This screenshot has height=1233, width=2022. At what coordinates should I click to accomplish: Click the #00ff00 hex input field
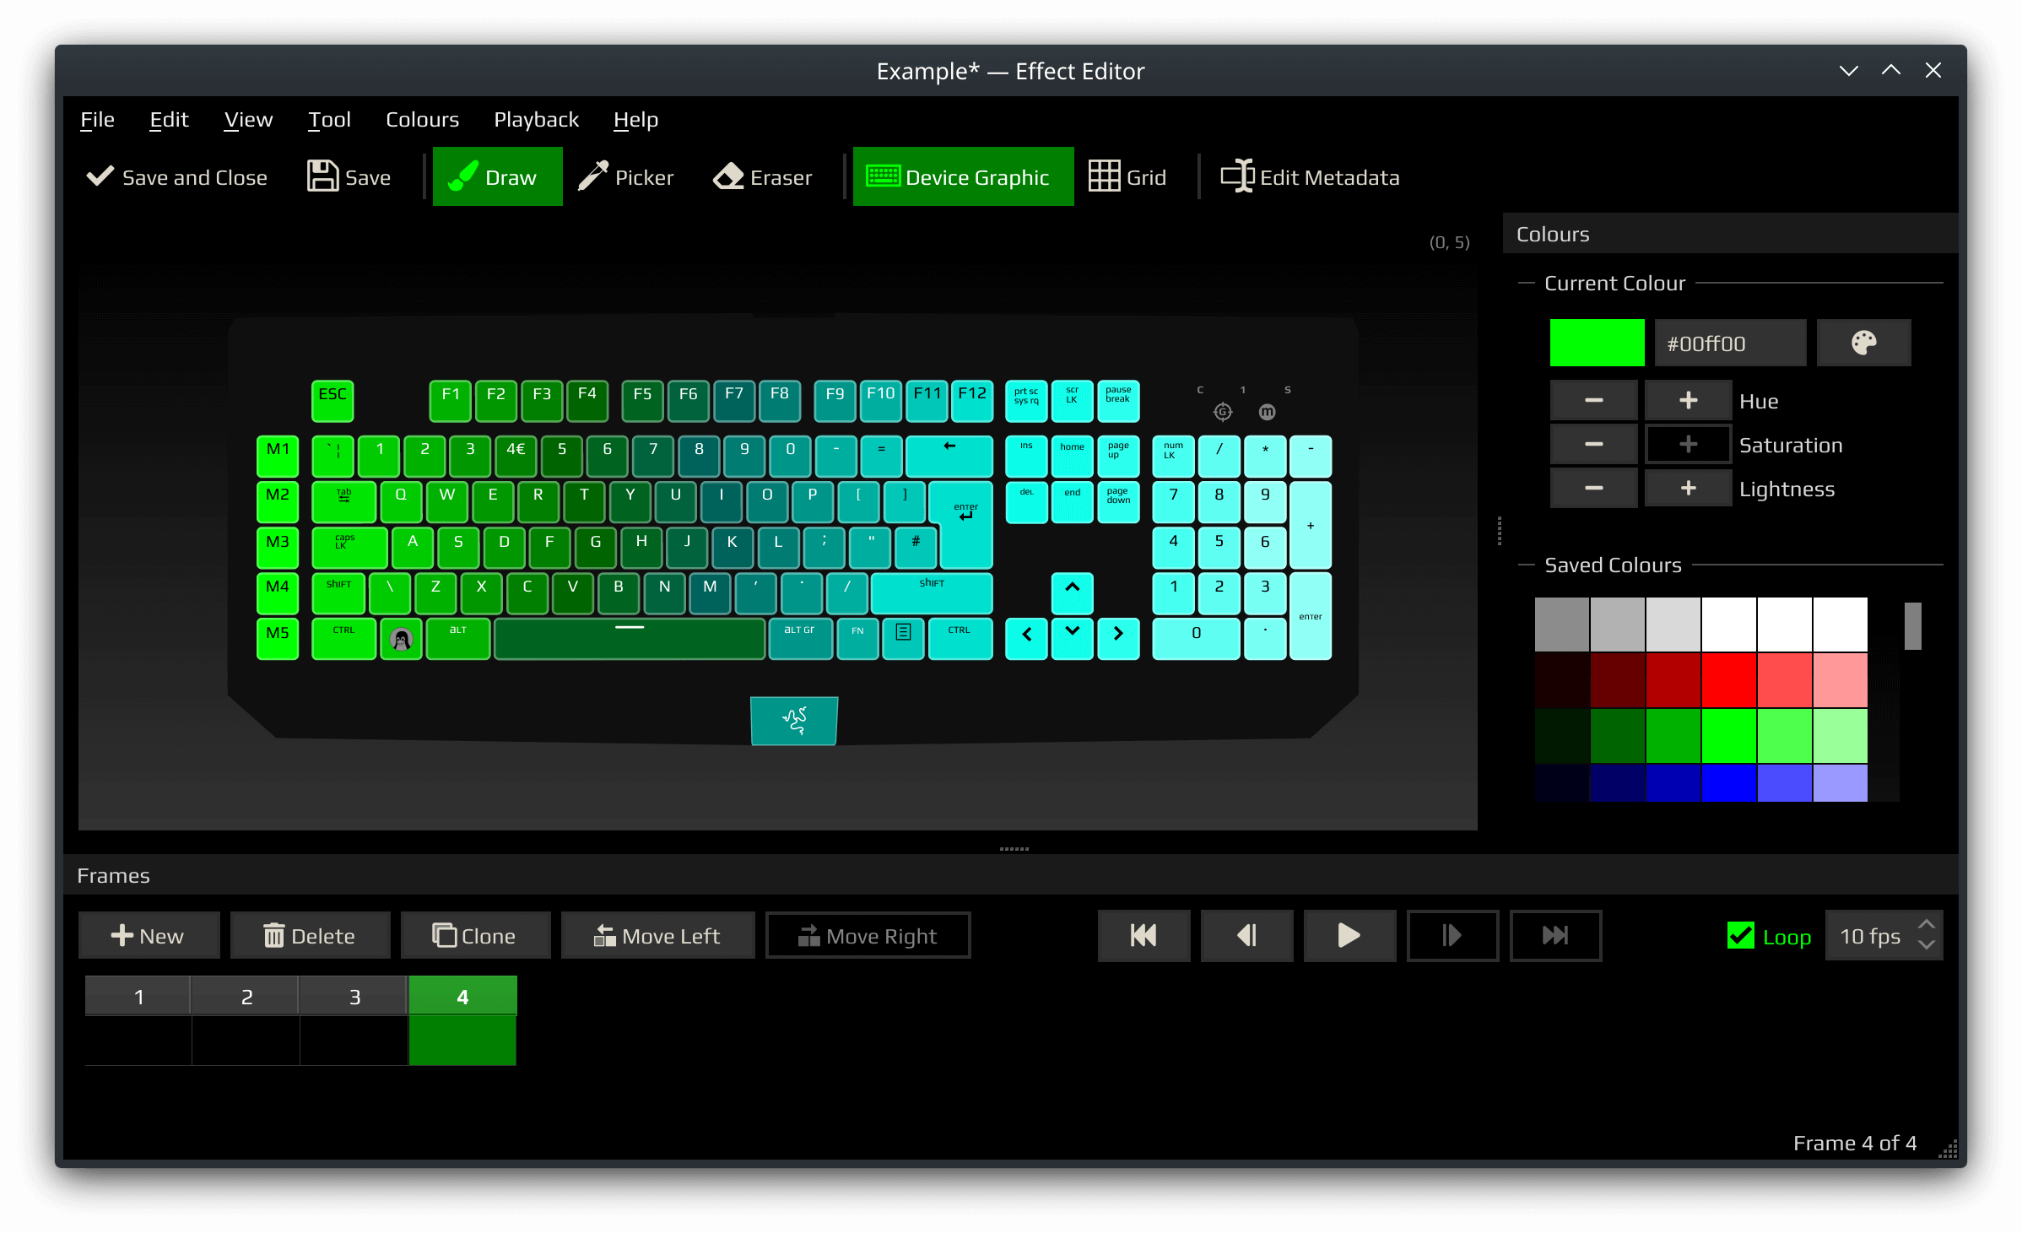pos(1729,343)
